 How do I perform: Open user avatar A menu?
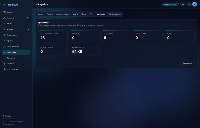click(195, 4)
